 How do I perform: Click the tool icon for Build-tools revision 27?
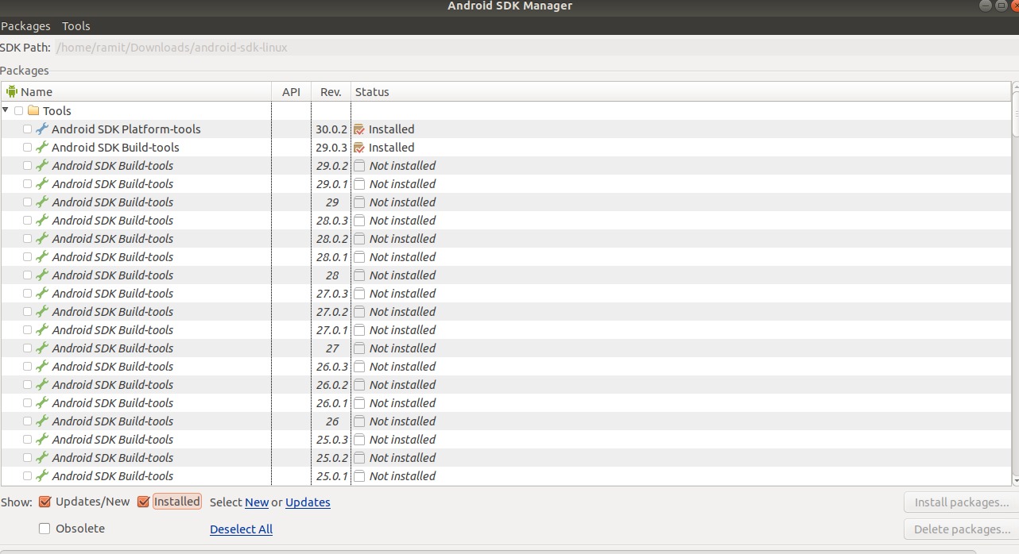[43, 348]
